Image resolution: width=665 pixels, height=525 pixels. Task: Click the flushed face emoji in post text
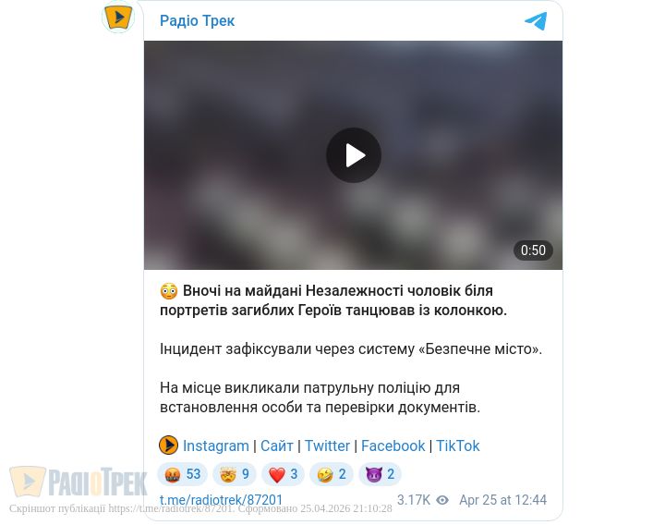coord(168,291)
